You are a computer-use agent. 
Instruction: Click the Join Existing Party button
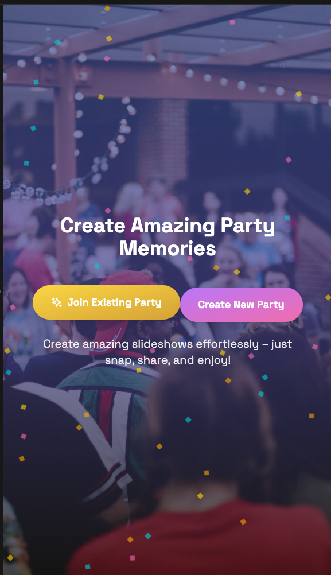(106, 302)
